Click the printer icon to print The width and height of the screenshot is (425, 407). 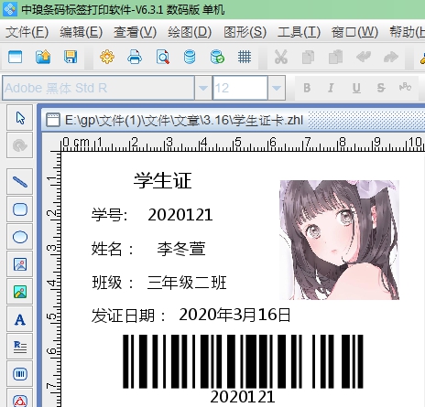pos(135,57)
